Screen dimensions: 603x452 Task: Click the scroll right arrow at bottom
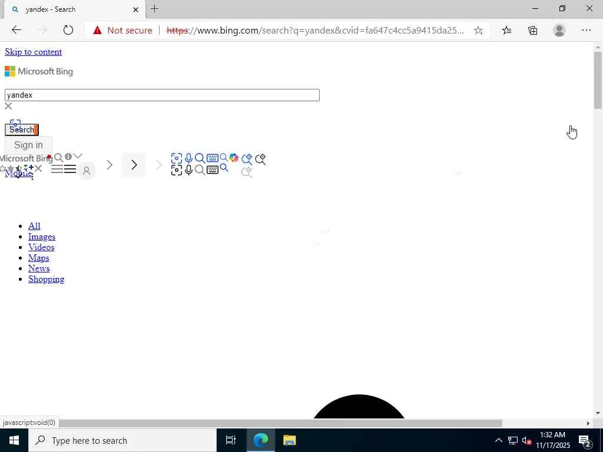click(x=588, y=423)
